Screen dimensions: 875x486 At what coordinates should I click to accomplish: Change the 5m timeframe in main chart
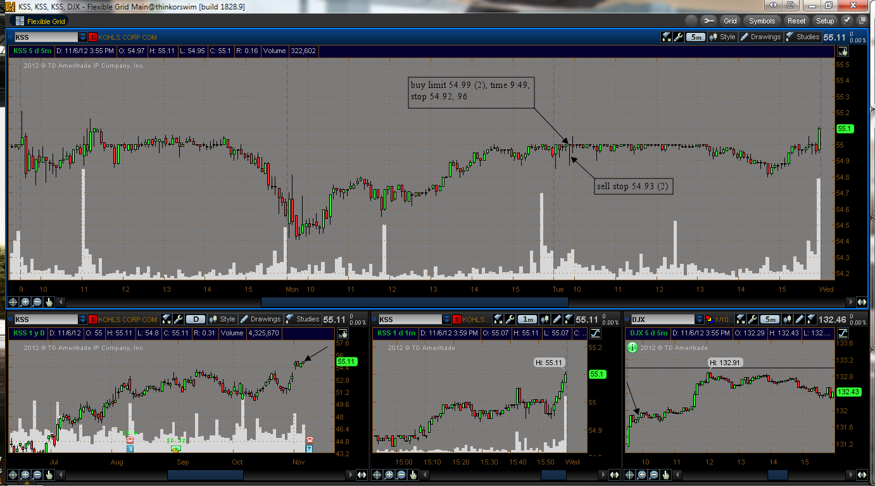coord(696,37)
